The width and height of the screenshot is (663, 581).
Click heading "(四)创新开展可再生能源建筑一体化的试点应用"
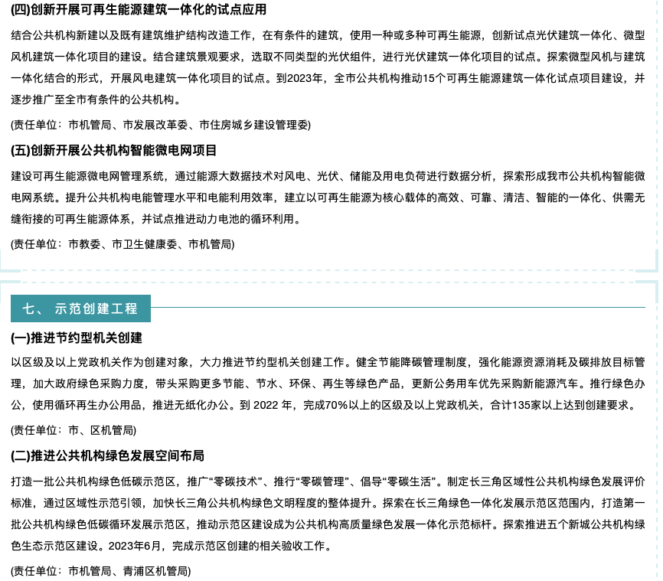(139, 10)
